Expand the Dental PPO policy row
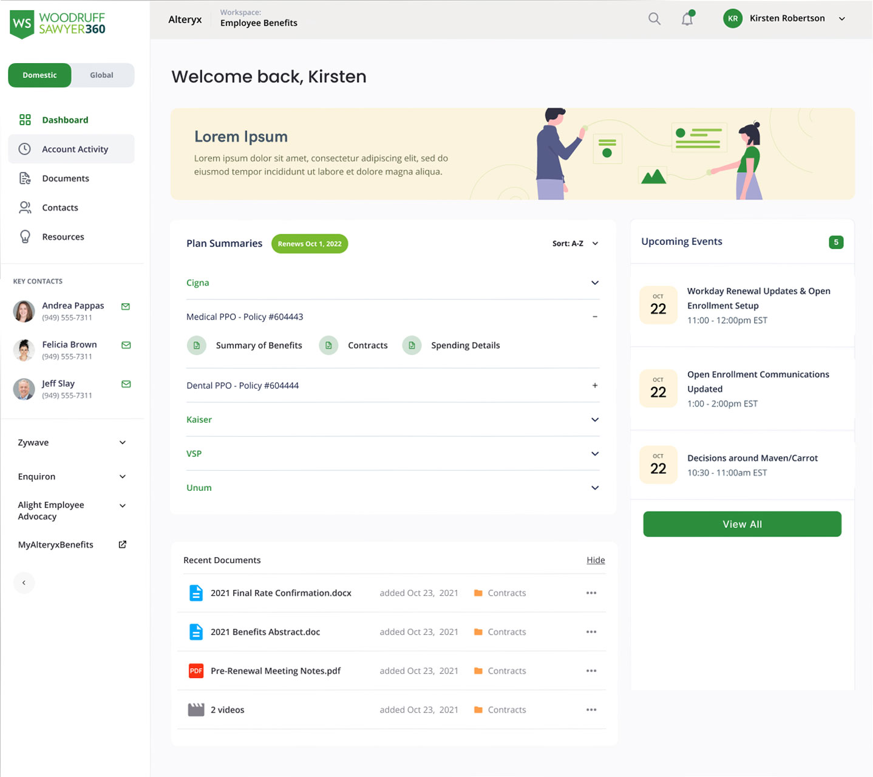The width and height of the screenshot is (873, 777). click(x=594, y=385)
